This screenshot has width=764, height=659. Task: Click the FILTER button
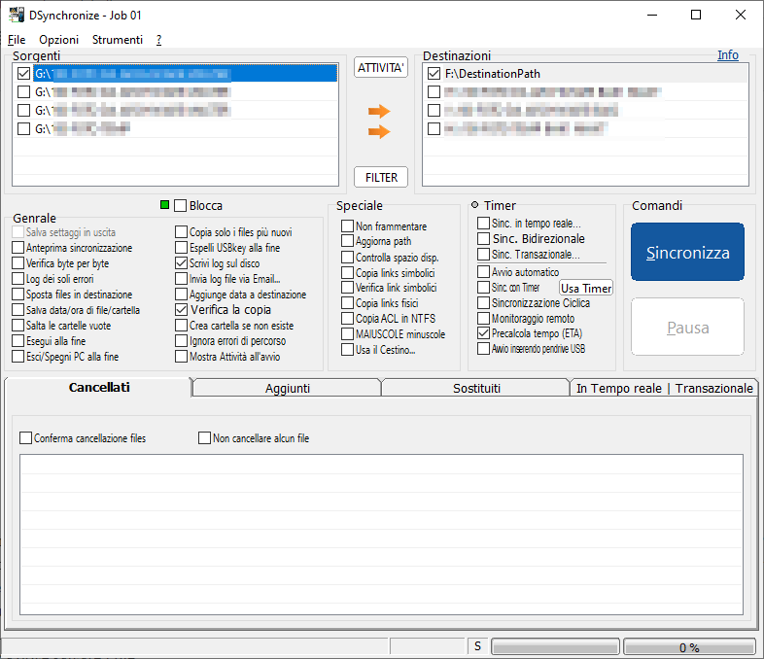[381, 177]
